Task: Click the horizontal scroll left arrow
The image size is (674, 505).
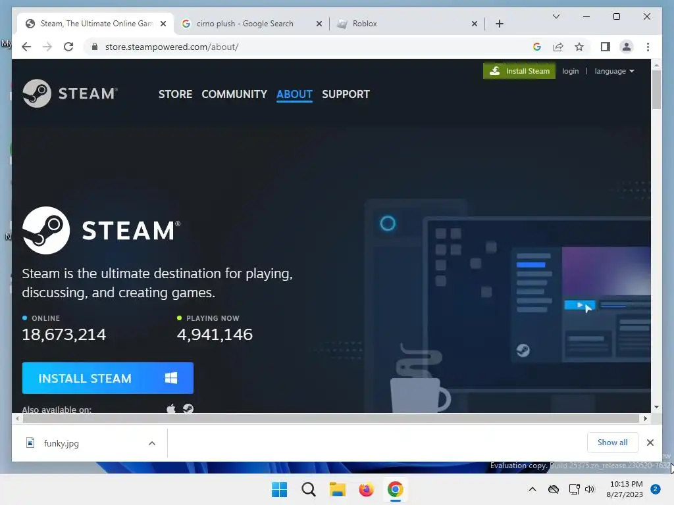Action: pos(17,418)
